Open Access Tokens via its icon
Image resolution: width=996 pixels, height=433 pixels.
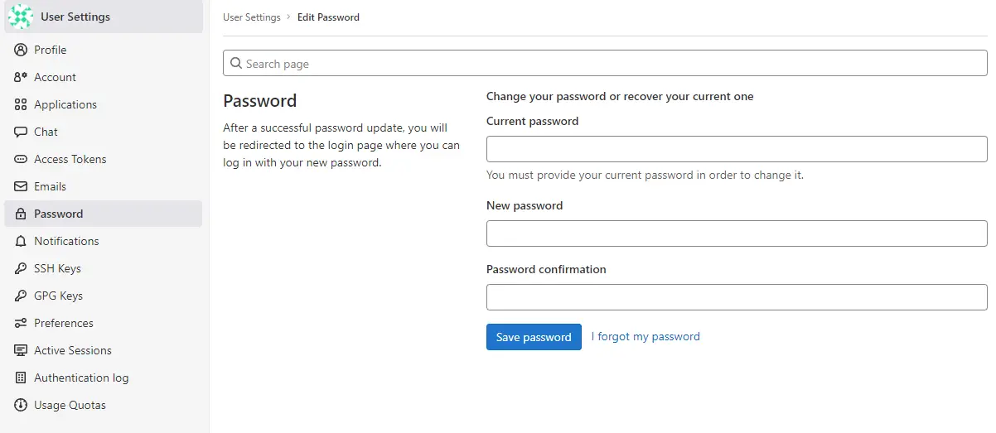(21, 159)
